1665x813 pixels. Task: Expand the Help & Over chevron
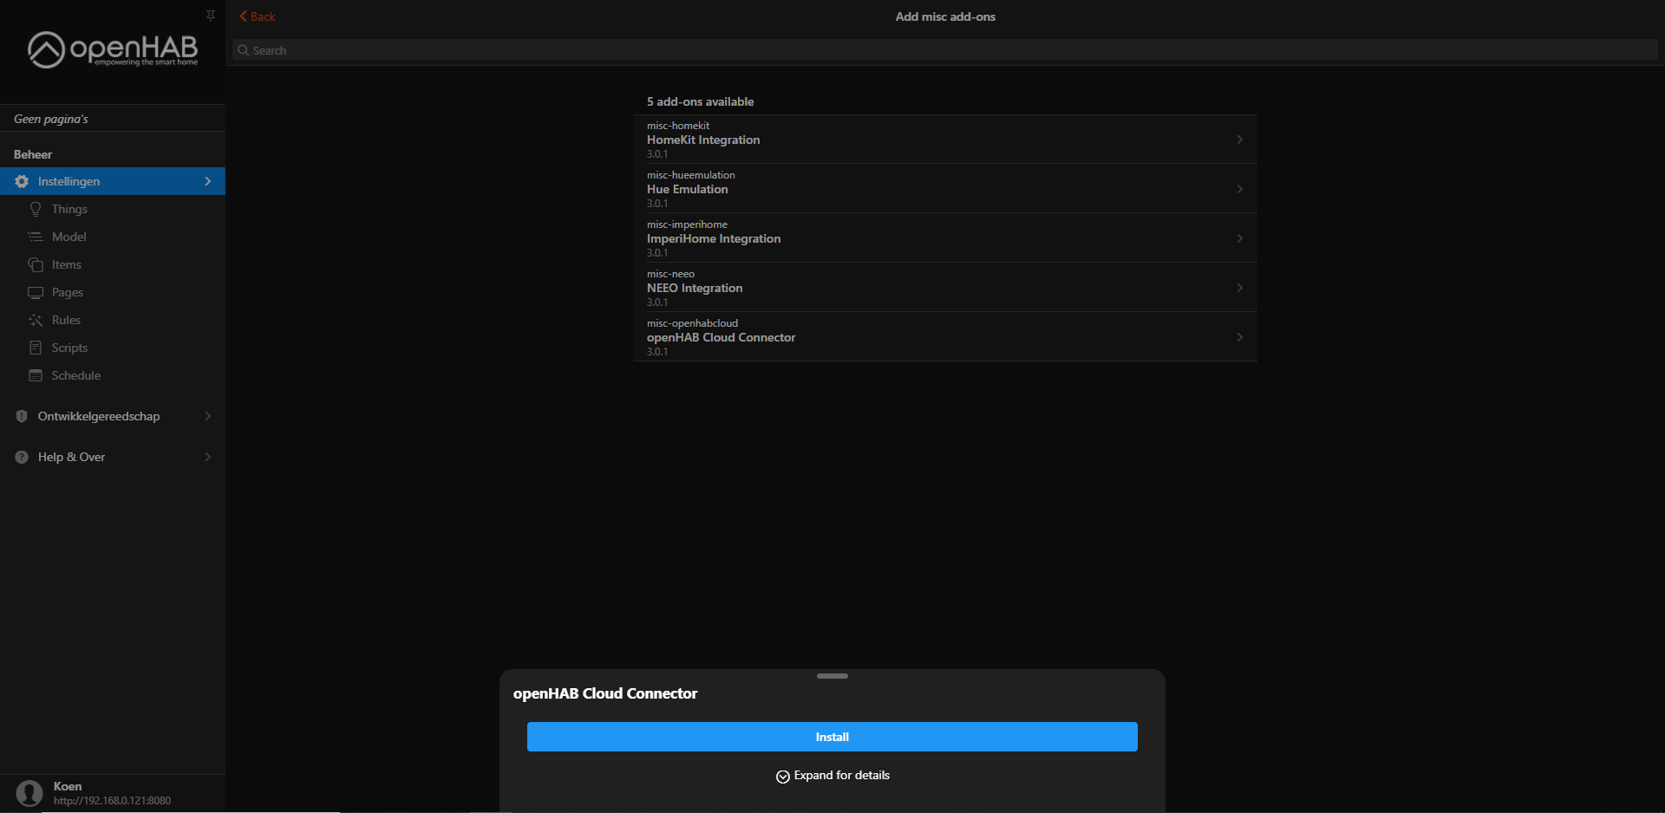[x=208, y=457]
